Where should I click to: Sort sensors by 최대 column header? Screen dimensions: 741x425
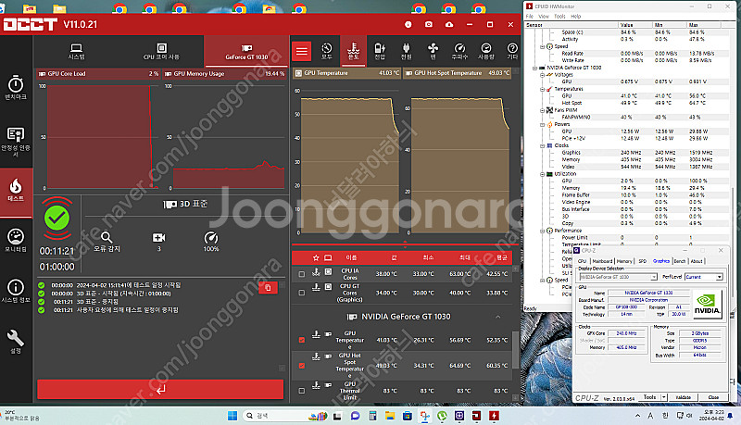(465, 257)
